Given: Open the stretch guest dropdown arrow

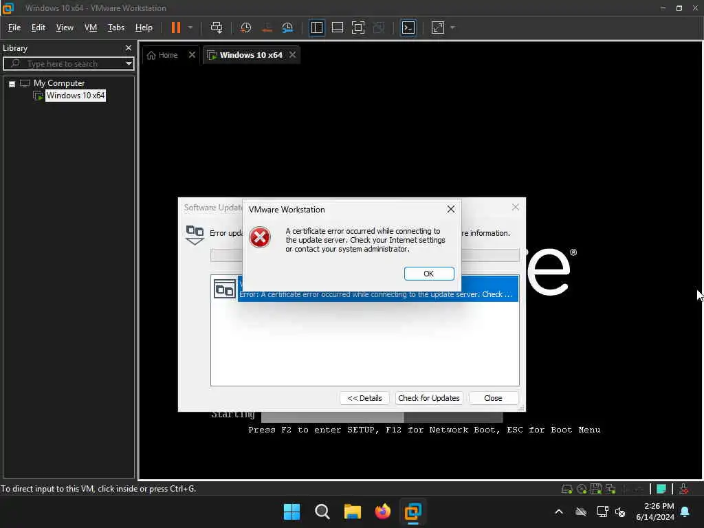Looking at the screenshot, I should tap(452, 27).
